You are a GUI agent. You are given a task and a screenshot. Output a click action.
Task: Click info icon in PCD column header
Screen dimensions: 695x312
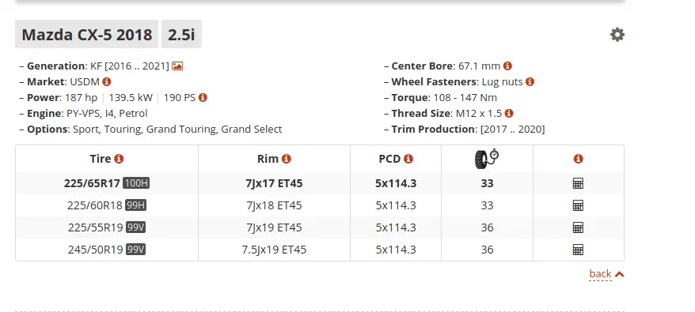pos(408,159)
